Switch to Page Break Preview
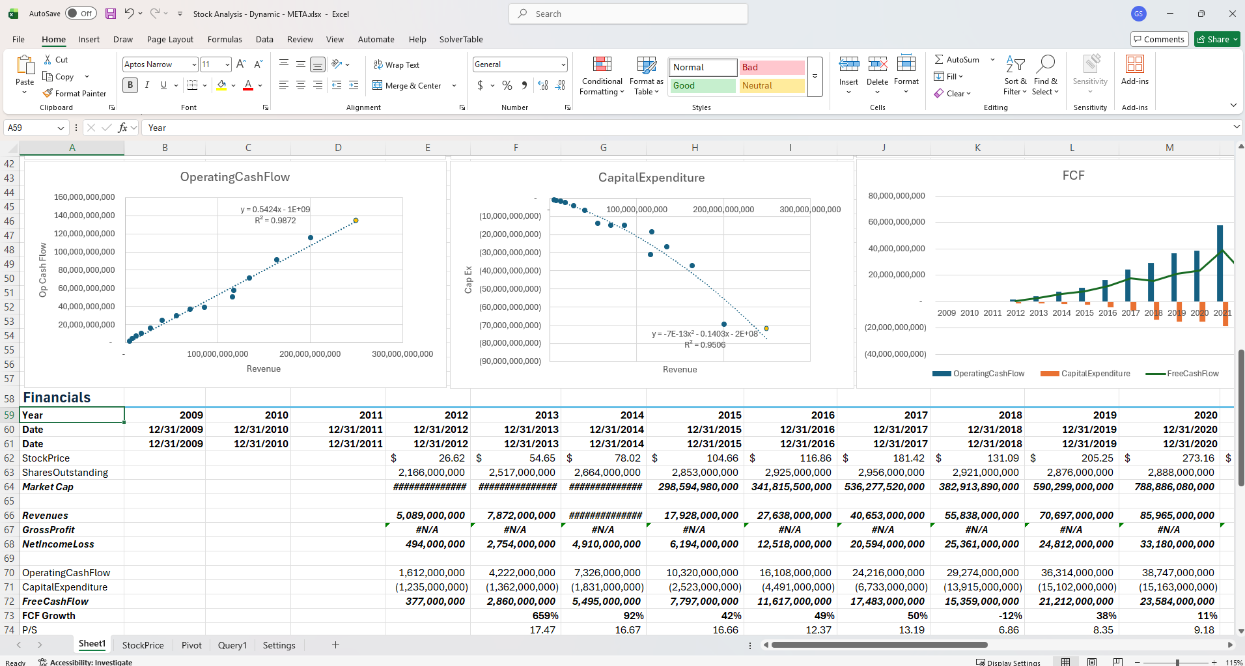The image size is (1245, 666). [x=1118, y=662]
